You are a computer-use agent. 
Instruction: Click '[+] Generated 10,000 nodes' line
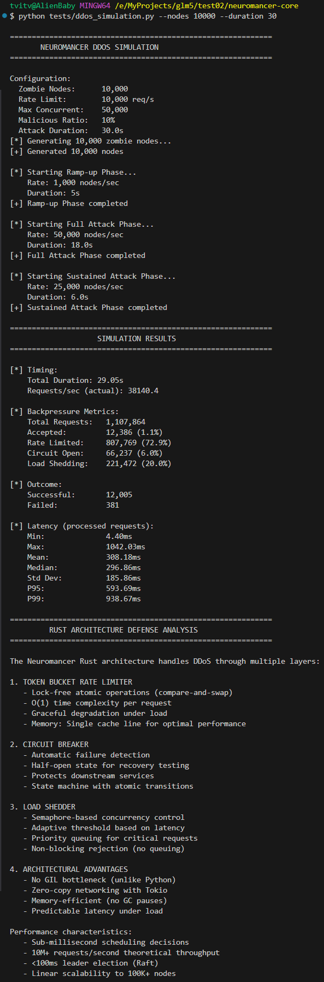pyautogui.click(x=67, y=152)
